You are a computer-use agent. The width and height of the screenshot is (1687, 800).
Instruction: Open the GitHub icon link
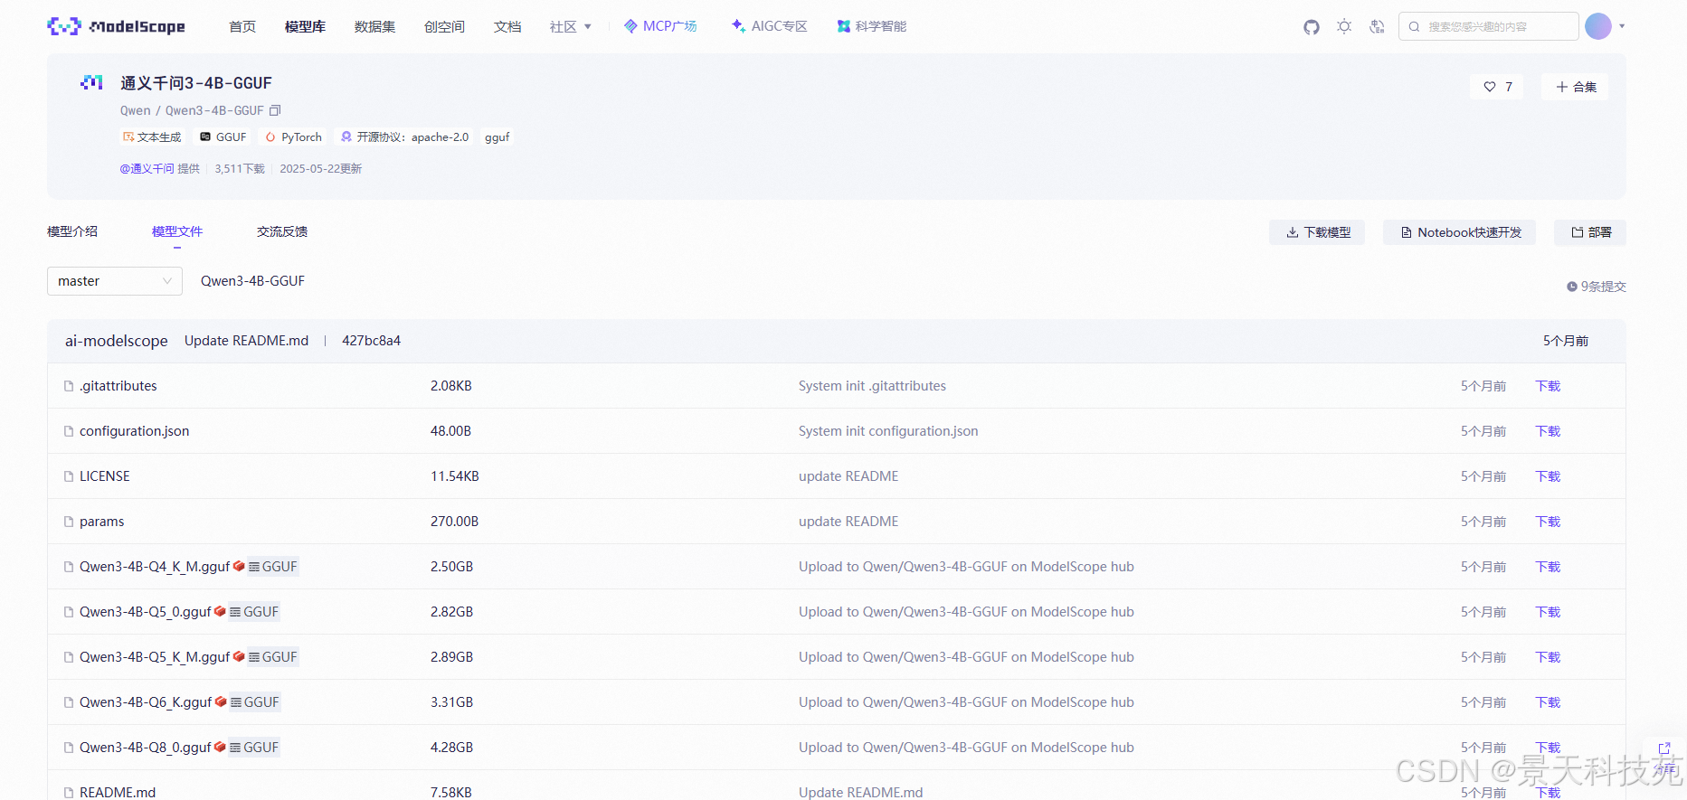click(1312, 27)
